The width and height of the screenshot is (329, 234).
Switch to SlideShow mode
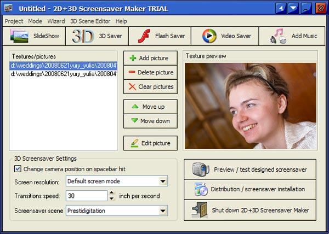tap(34, 36)
